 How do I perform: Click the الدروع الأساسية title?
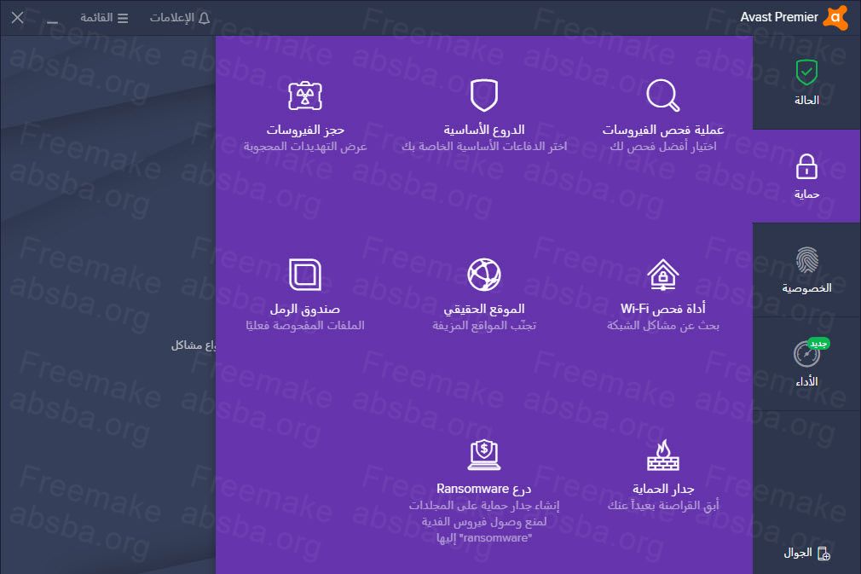click(x=483, y=130)
